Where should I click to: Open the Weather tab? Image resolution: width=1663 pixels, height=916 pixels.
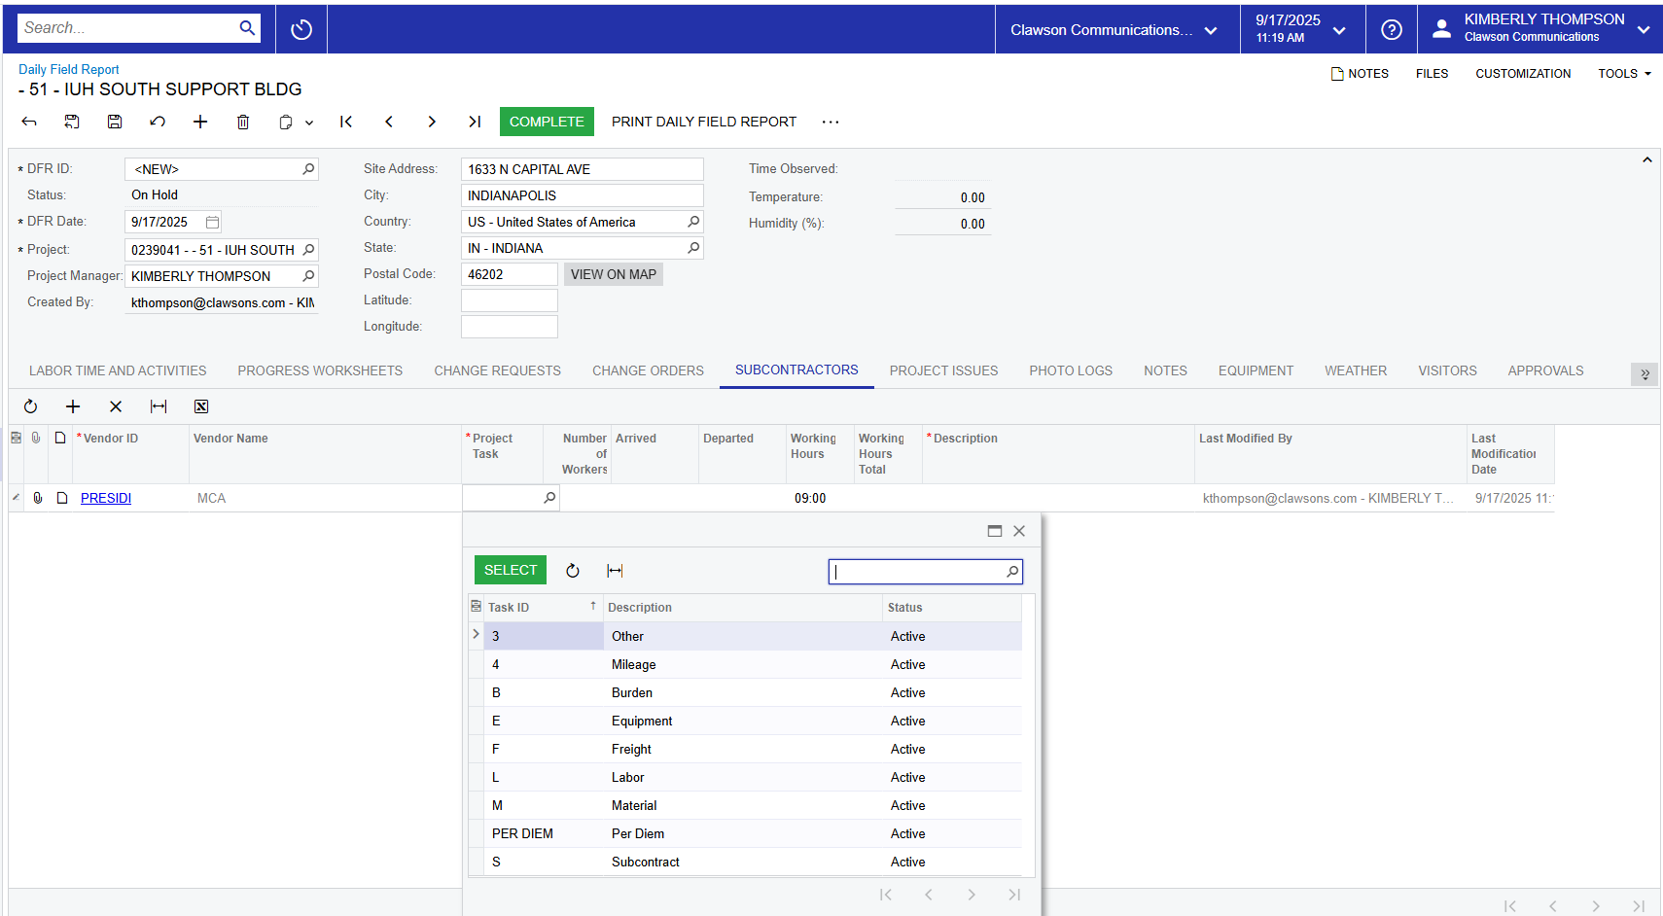click(1355, 370)
